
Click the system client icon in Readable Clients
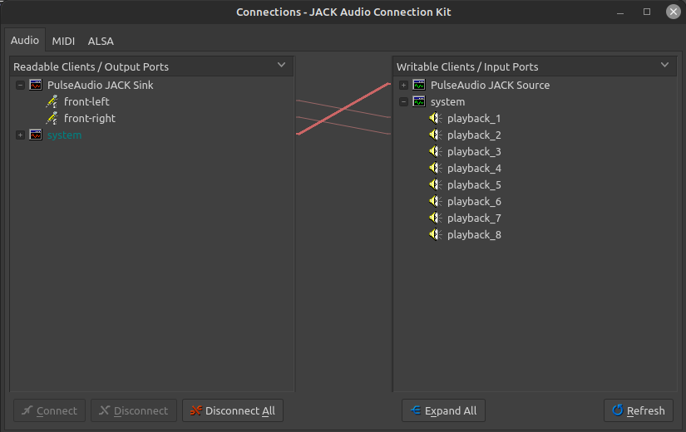(36, 135)
